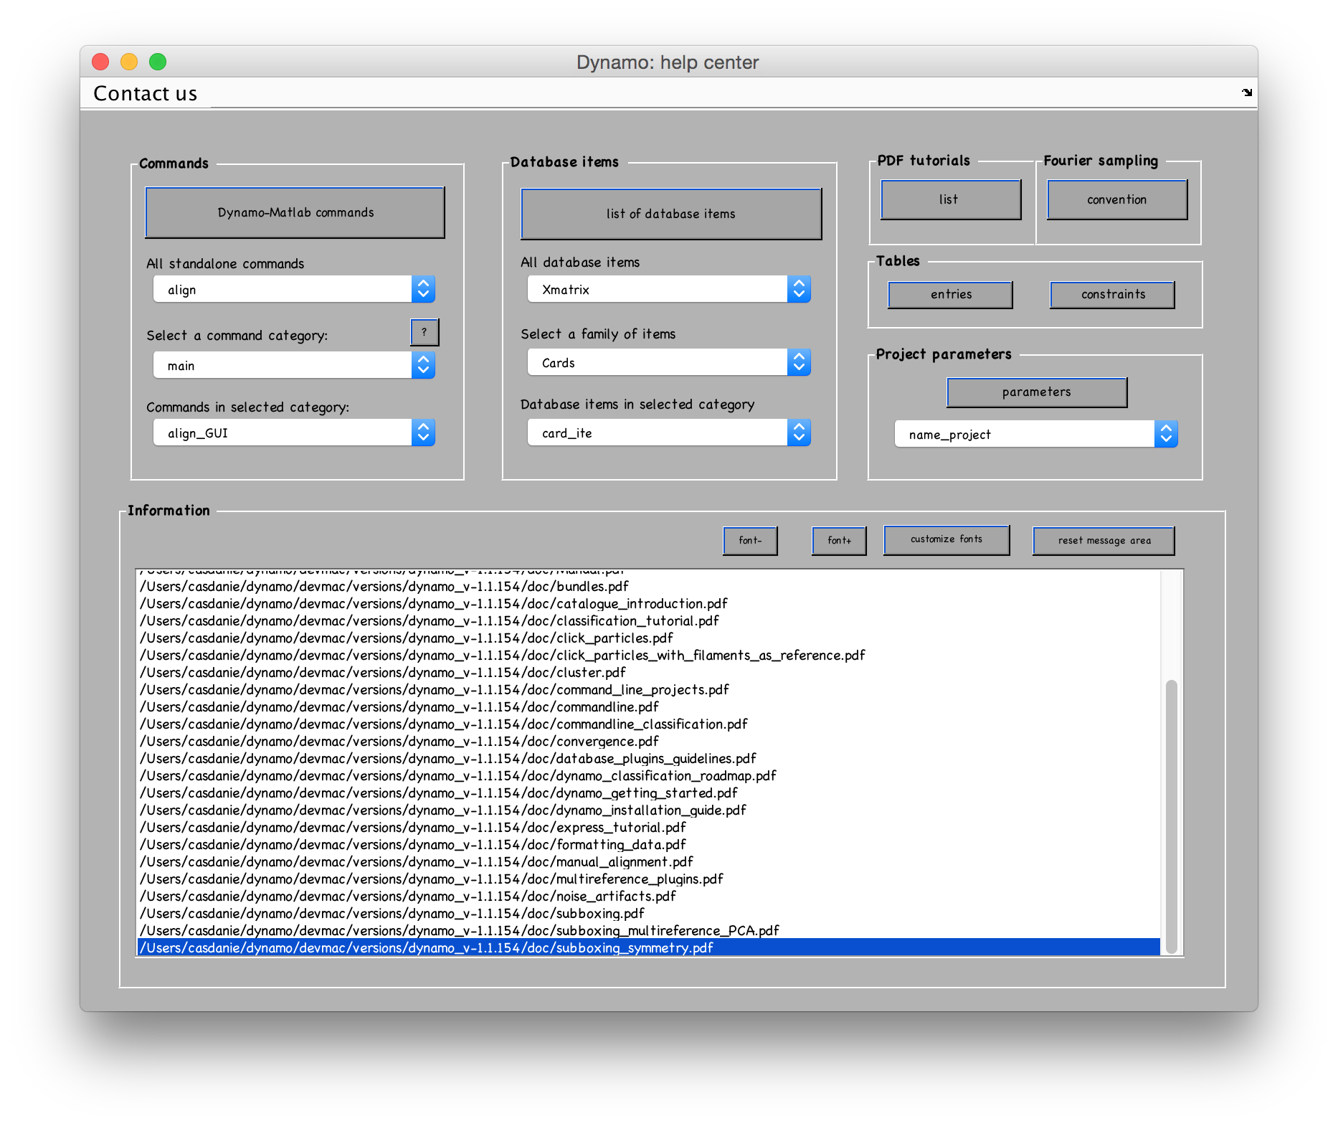Increase font size with font+ button
Image resolution: width=1338 pixels, height=1126 pixels.
pos(839,541)
